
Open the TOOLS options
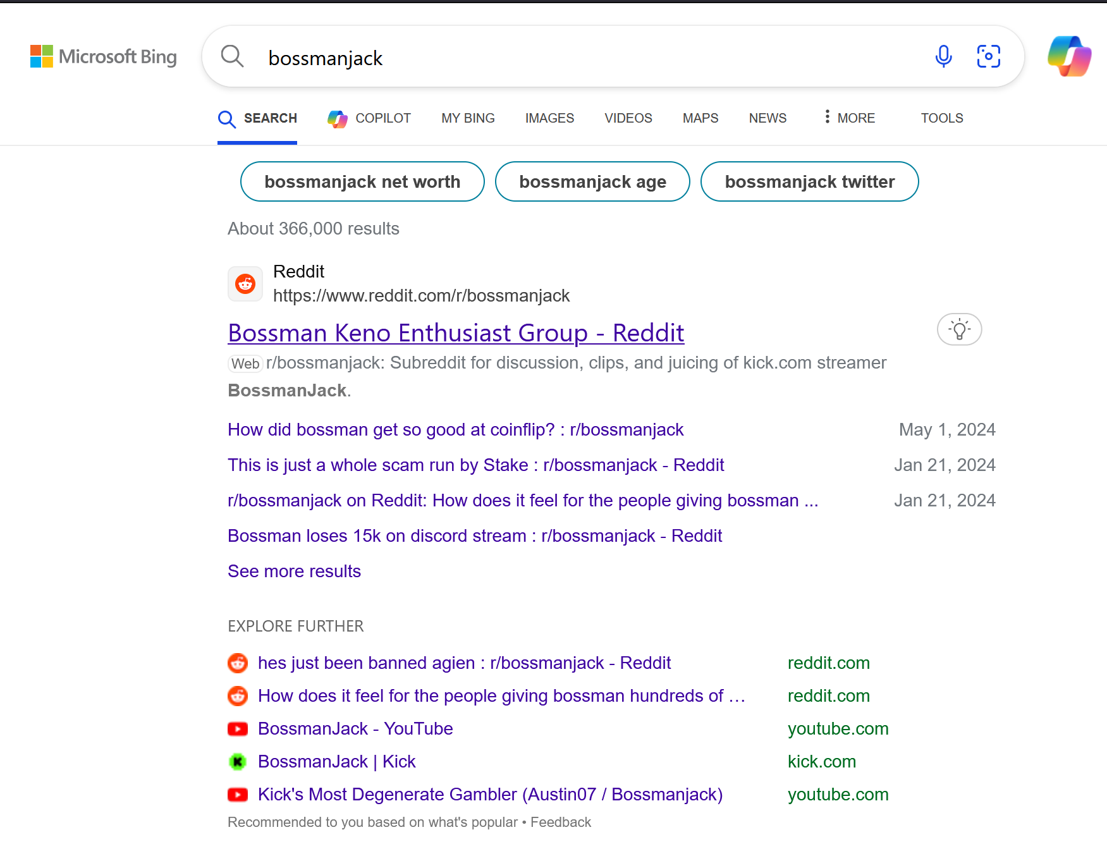click(942, 118)
